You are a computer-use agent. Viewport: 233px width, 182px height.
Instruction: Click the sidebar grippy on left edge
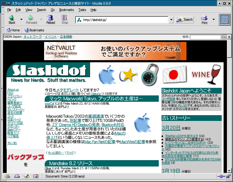(x=2, y=104)
